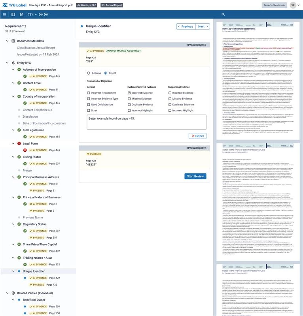The height and width of the screenshot is (316, 303).
Task: Click the Entity KYC section icon
Action: [13, 63]
